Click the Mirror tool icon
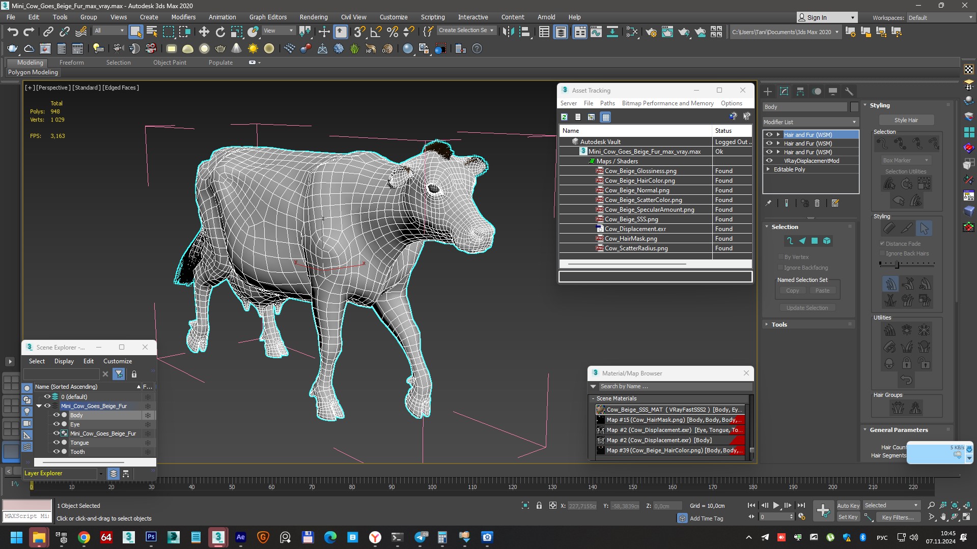 click(508, 32)
